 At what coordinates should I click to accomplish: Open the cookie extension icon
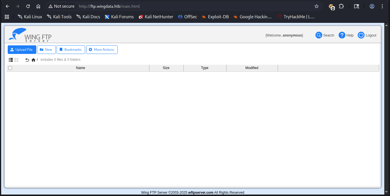tap(331, 7)
